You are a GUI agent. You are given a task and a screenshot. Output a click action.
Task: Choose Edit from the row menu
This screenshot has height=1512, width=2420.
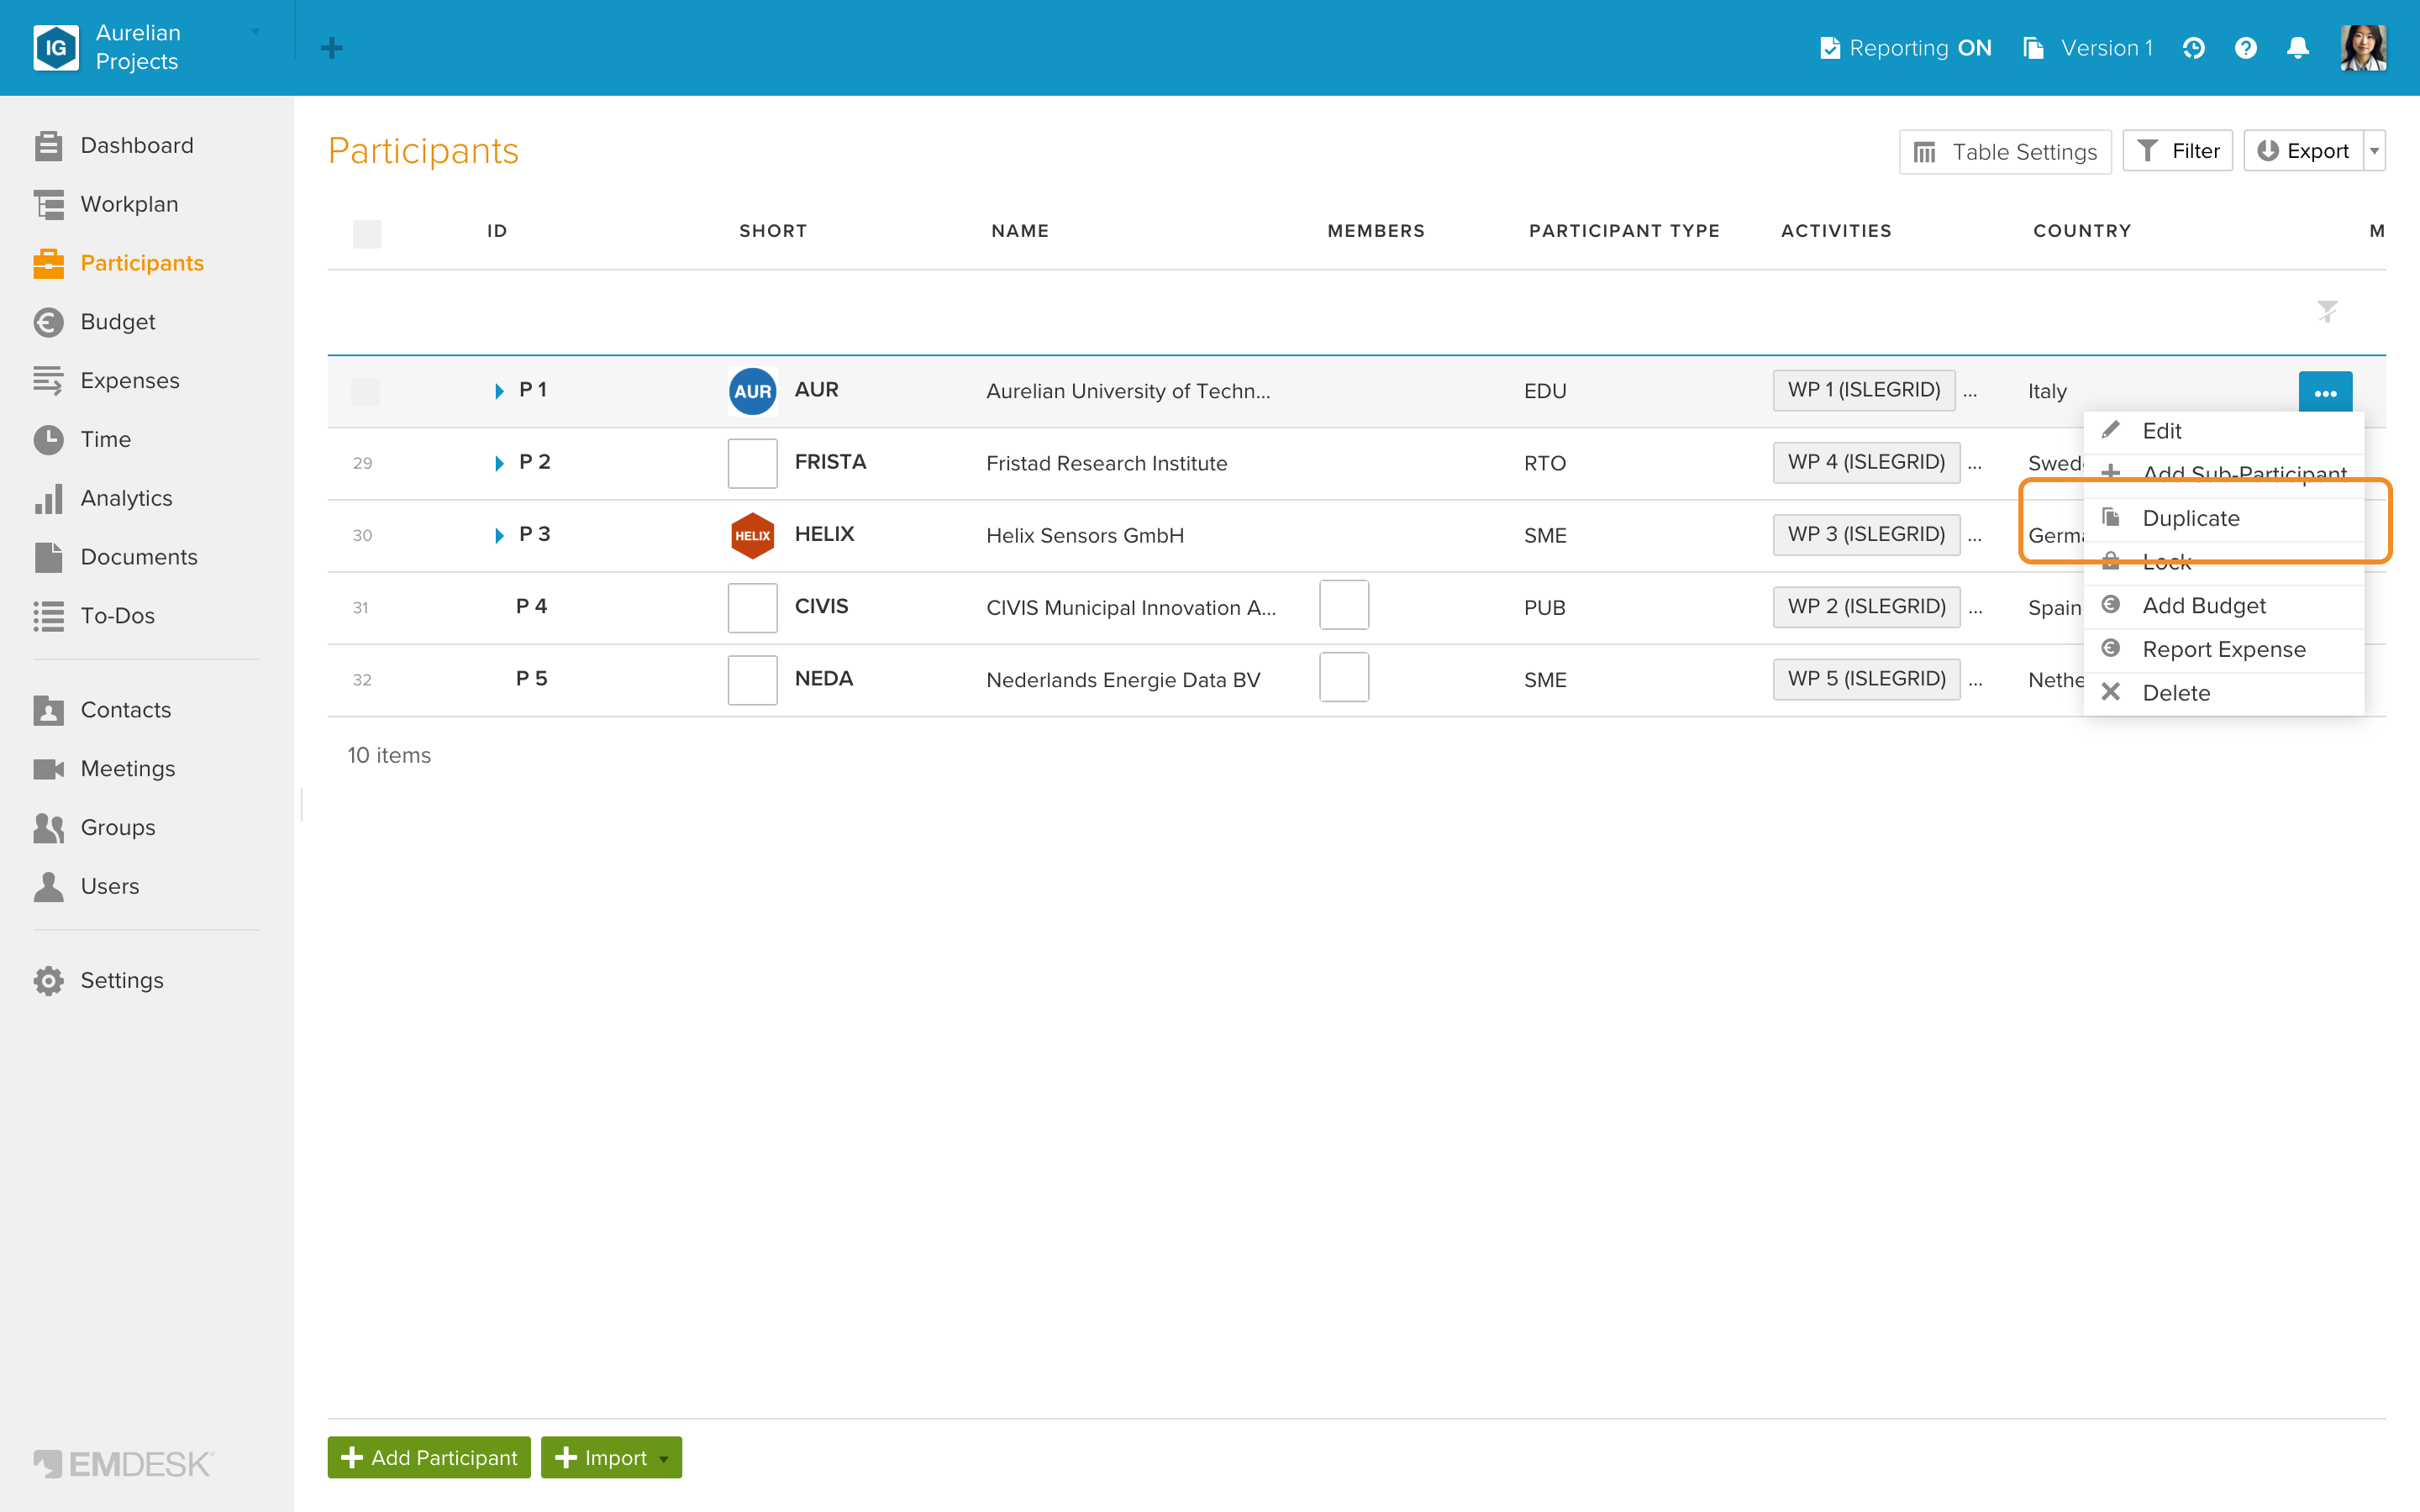tap(2224, 431)
